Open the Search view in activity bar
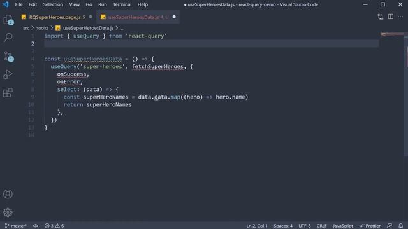 point(8,38)
